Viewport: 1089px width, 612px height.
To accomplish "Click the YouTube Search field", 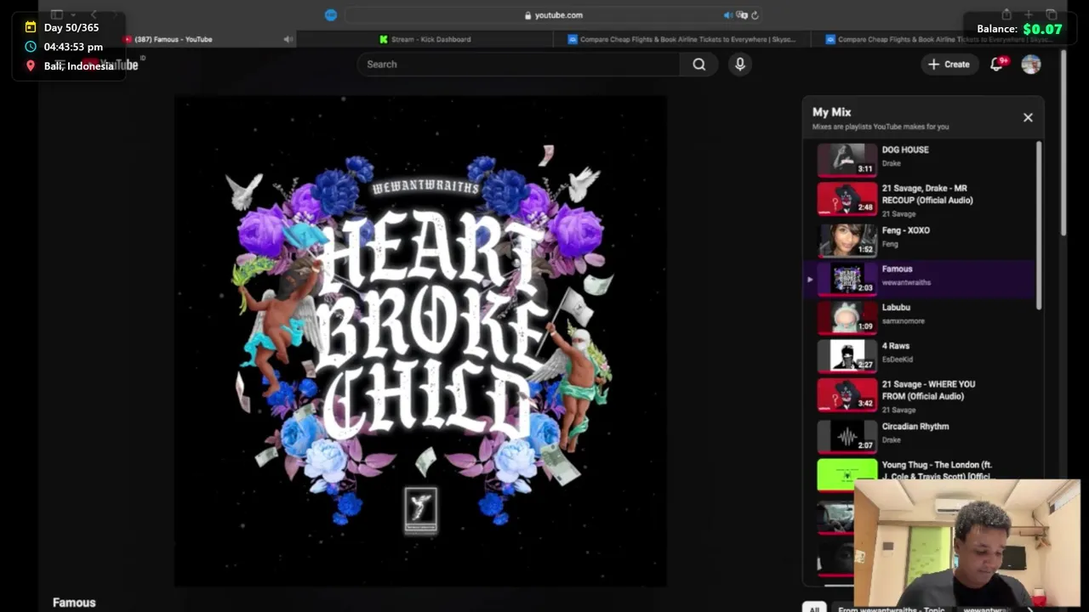I will [519, 64].
